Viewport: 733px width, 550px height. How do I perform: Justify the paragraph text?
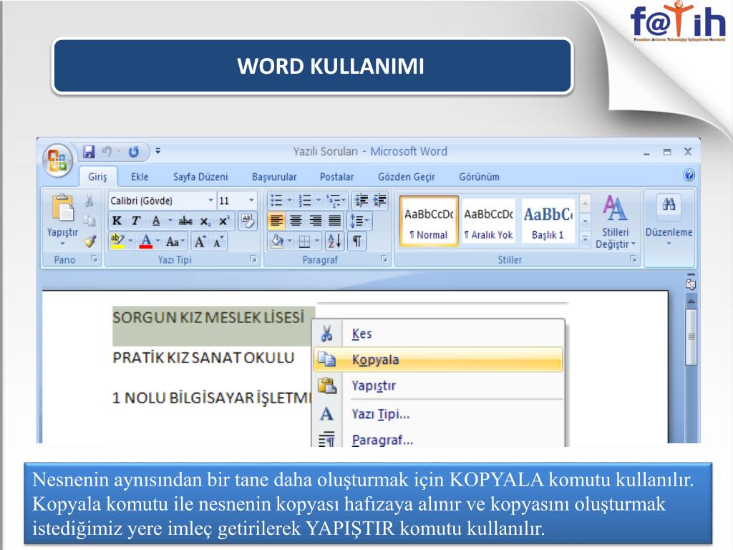pos(335,221)
